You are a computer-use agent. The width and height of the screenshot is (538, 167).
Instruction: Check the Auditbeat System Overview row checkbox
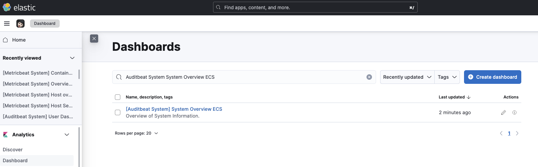(118, 112)
